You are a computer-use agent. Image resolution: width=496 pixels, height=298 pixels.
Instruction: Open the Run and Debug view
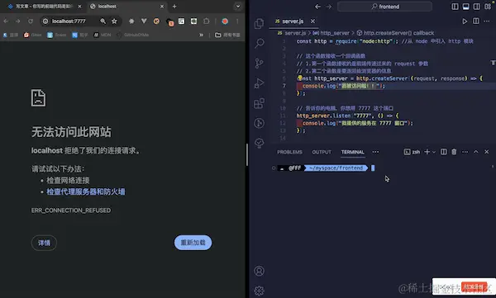pyautogui.click(x=259, y=83)
